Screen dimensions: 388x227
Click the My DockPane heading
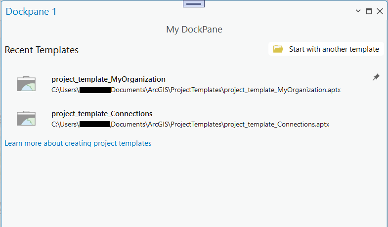click(194, 30)
